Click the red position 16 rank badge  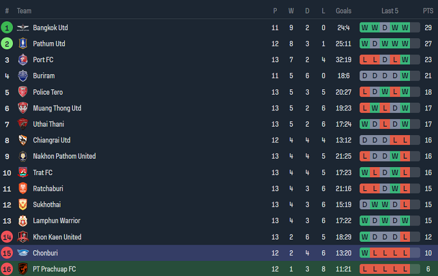tap(7, 269)
